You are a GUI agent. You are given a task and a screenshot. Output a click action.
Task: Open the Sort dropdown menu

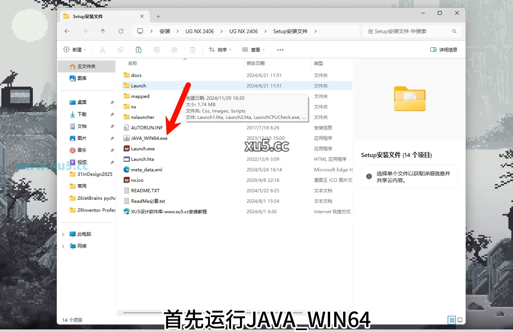[220, 49]
